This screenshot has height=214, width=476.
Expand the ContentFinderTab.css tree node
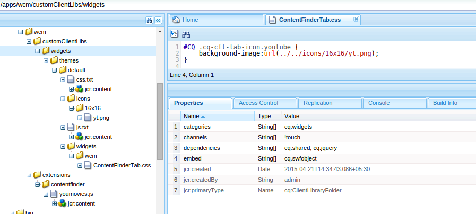click(80, 165)
